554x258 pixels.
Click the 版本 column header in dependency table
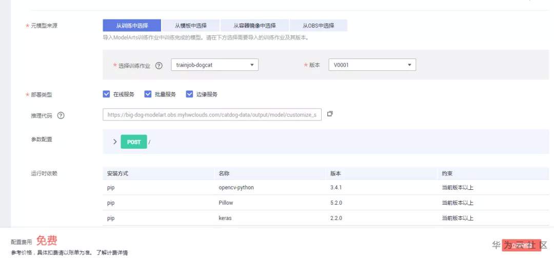point(335,174)
